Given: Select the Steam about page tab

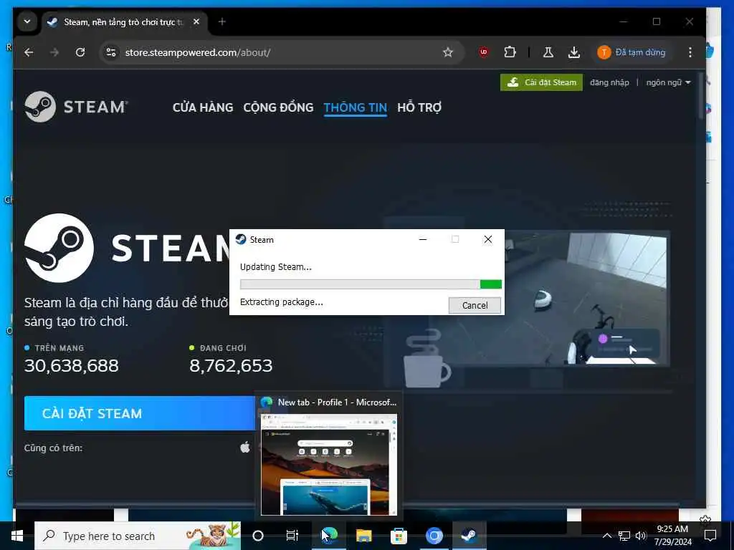Looking at the screenshot, I should 125,22.
